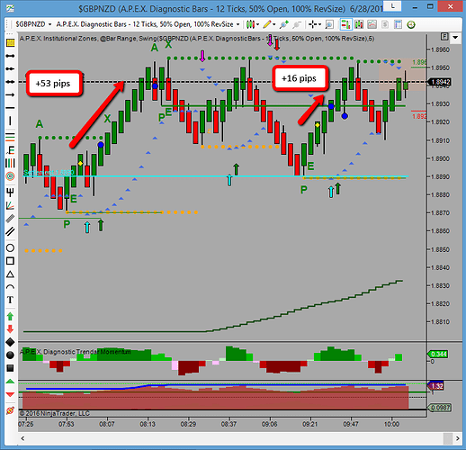Select the ellipse drawing tool
Screen dimensions: 466x450
(x=10, y=247)
